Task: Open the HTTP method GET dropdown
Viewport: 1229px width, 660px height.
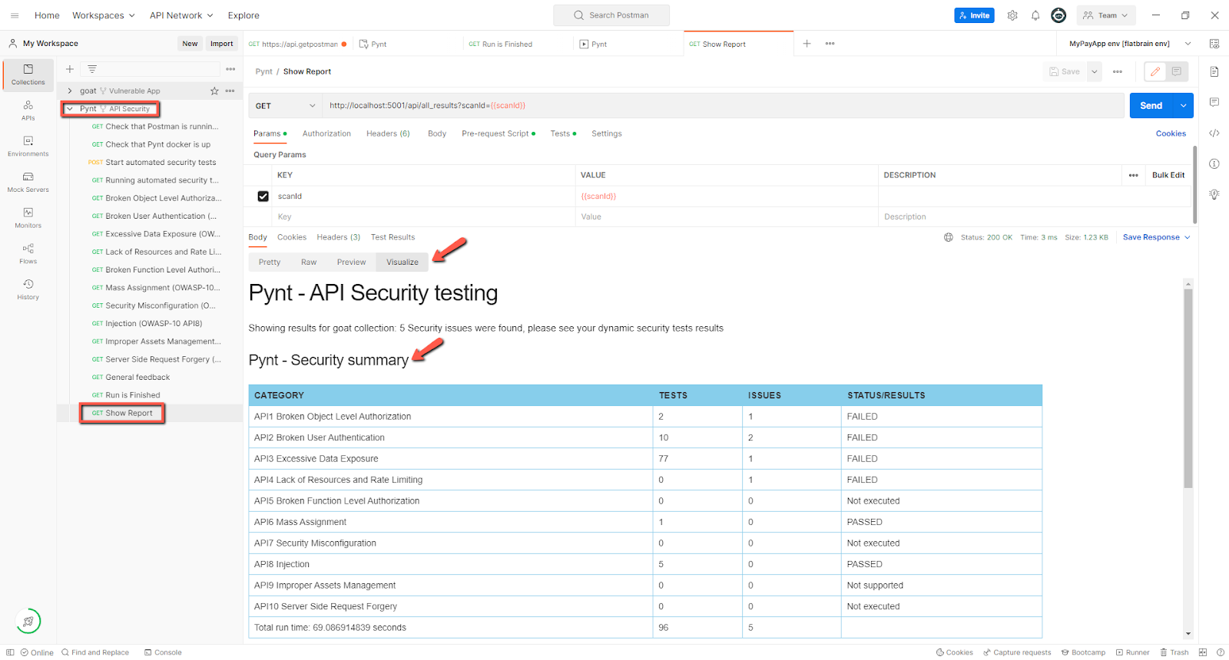Action: click(286, 106)
